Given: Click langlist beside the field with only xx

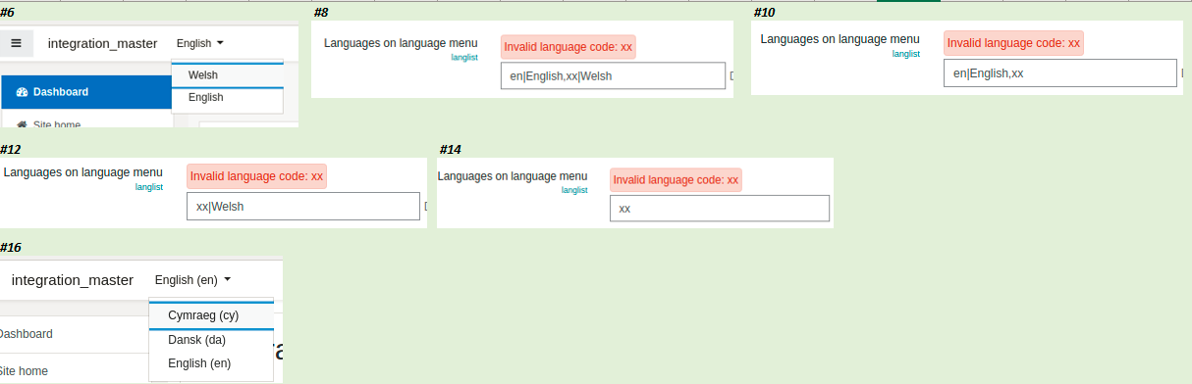Looking at the screenshot, I should tap(574, 190).
